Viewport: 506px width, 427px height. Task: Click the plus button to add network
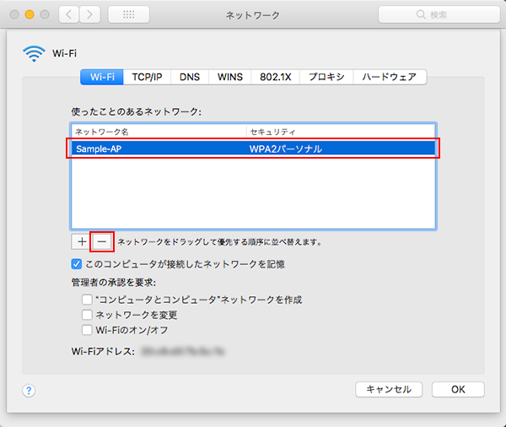tap(82, 241)
